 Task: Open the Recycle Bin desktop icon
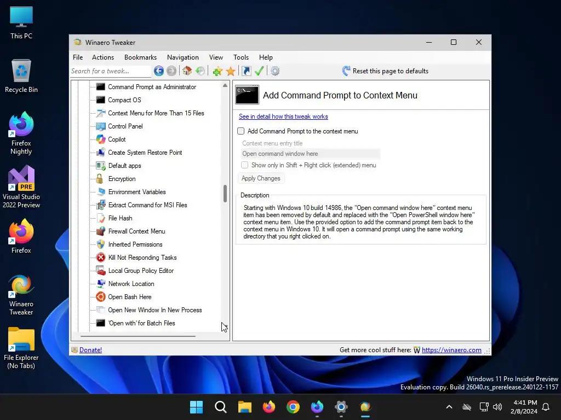(x=21, y=76)
